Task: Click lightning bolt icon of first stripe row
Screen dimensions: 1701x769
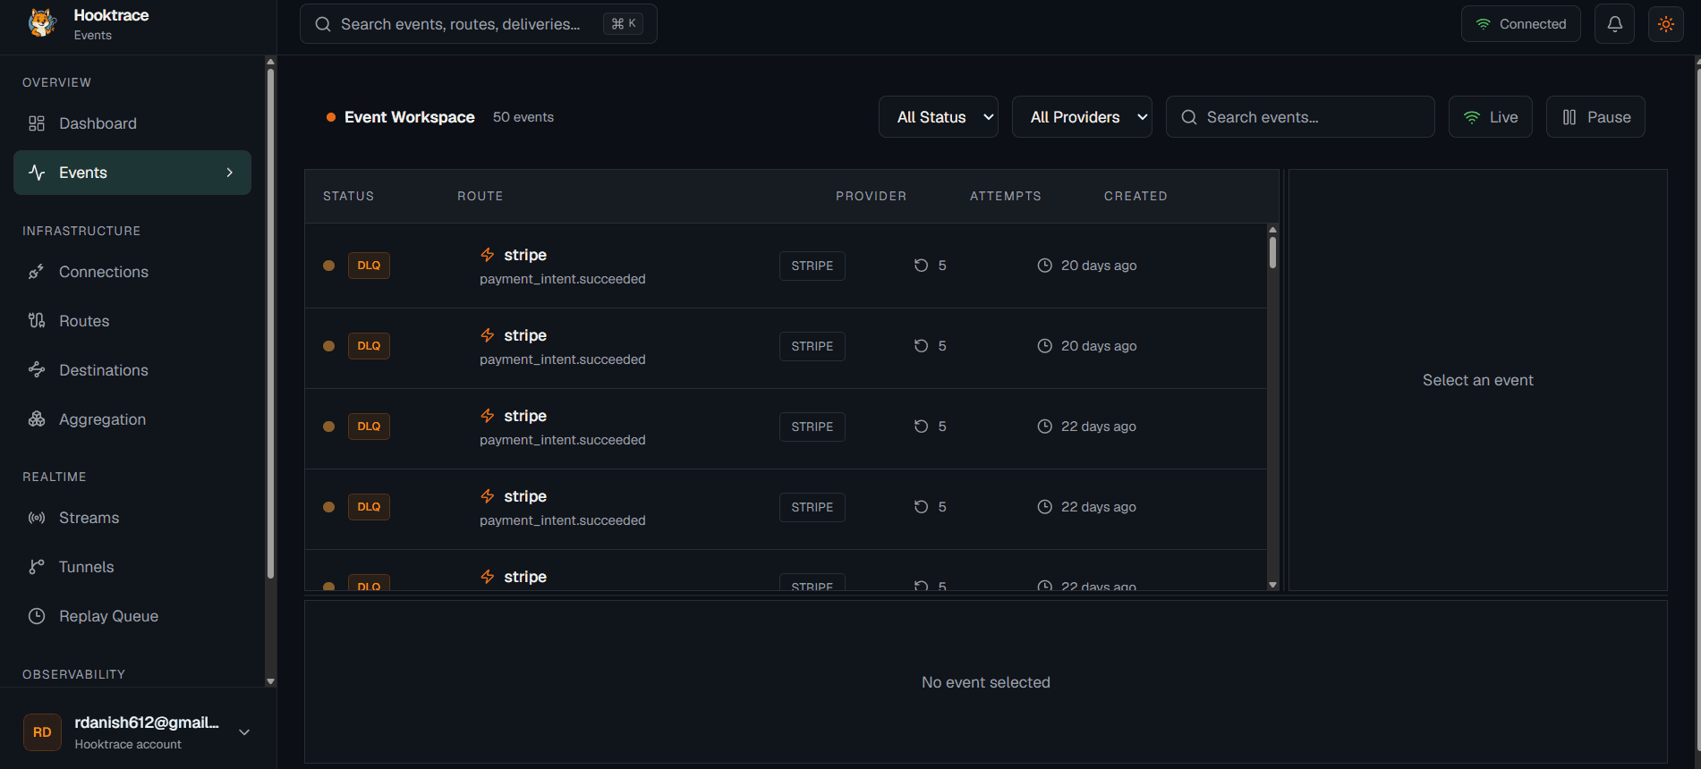Action: click(488, 255)
